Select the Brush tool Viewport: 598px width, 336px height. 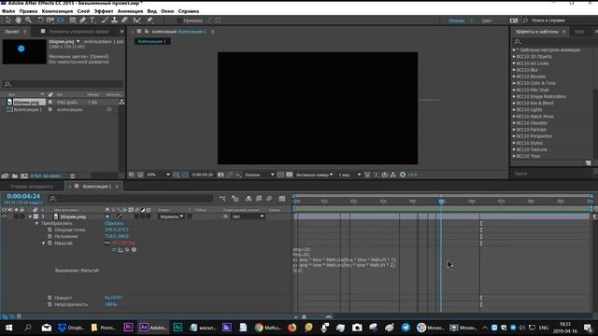105,20
